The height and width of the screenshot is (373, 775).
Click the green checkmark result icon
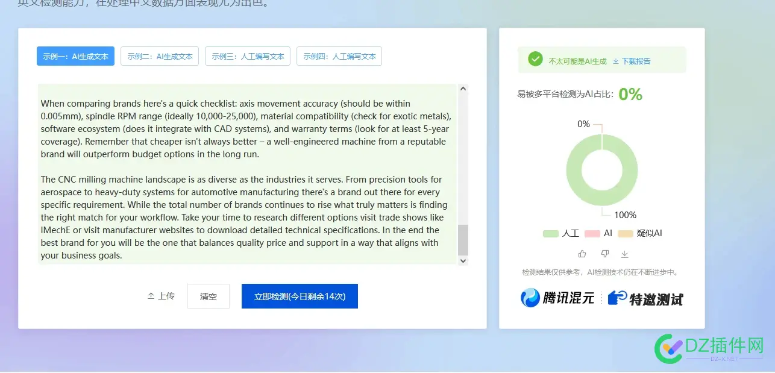click(x=536, y=60)
